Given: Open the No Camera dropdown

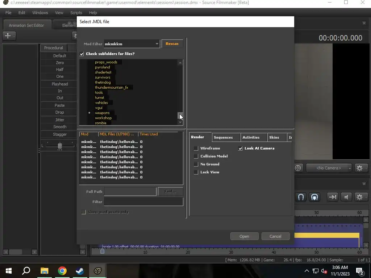Looking at the screenshot, I should click(329, 168).
